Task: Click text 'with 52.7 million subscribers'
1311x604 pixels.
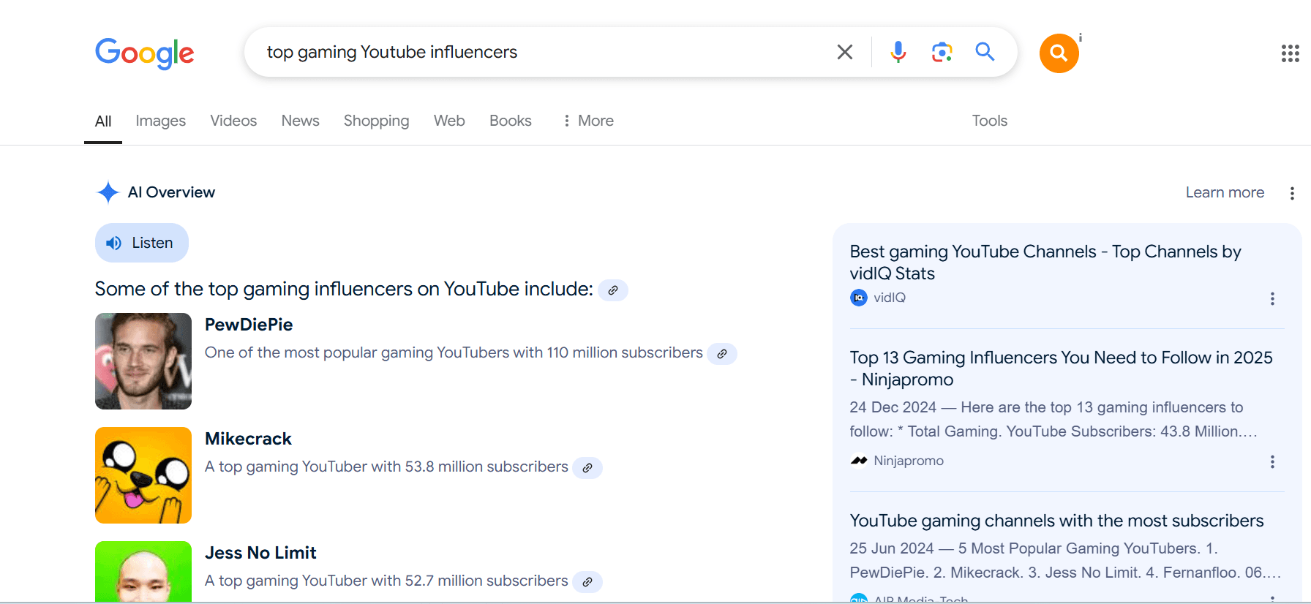Action: coord(470,581)
